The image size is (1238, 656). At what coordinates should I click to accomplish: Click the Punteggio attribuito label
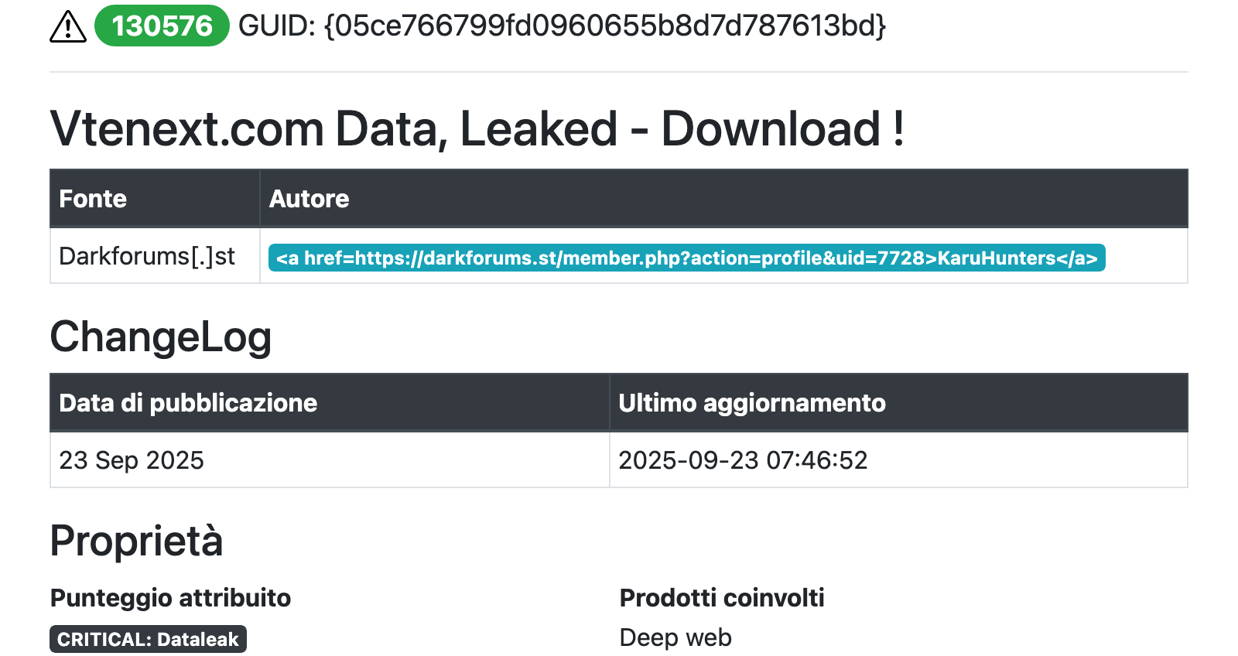[170, 598]
